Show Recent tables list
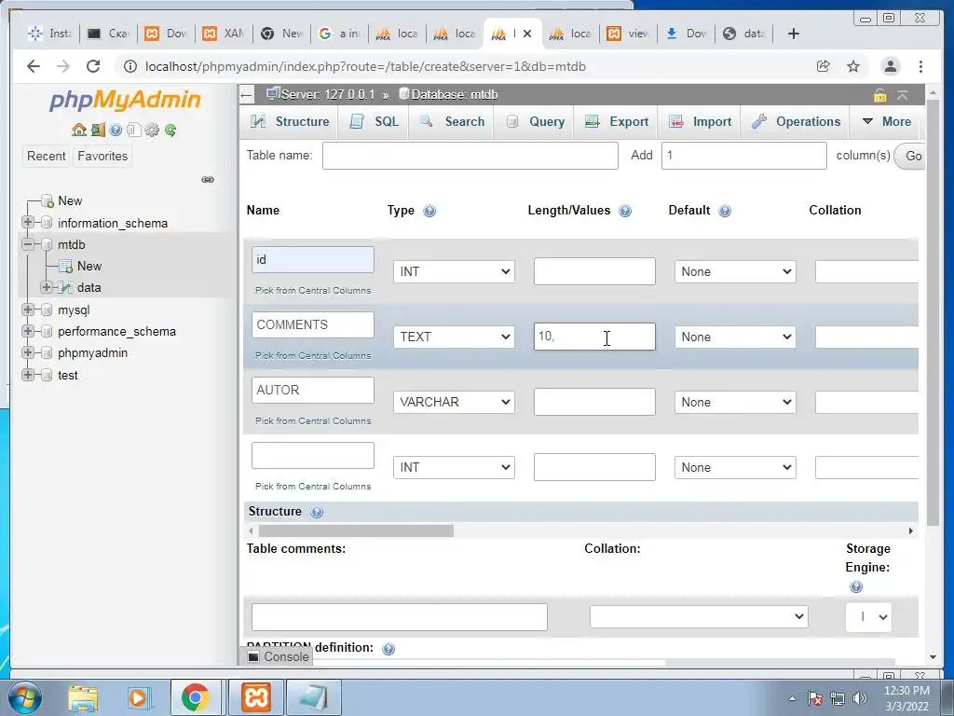 click(x=47, y=156)
